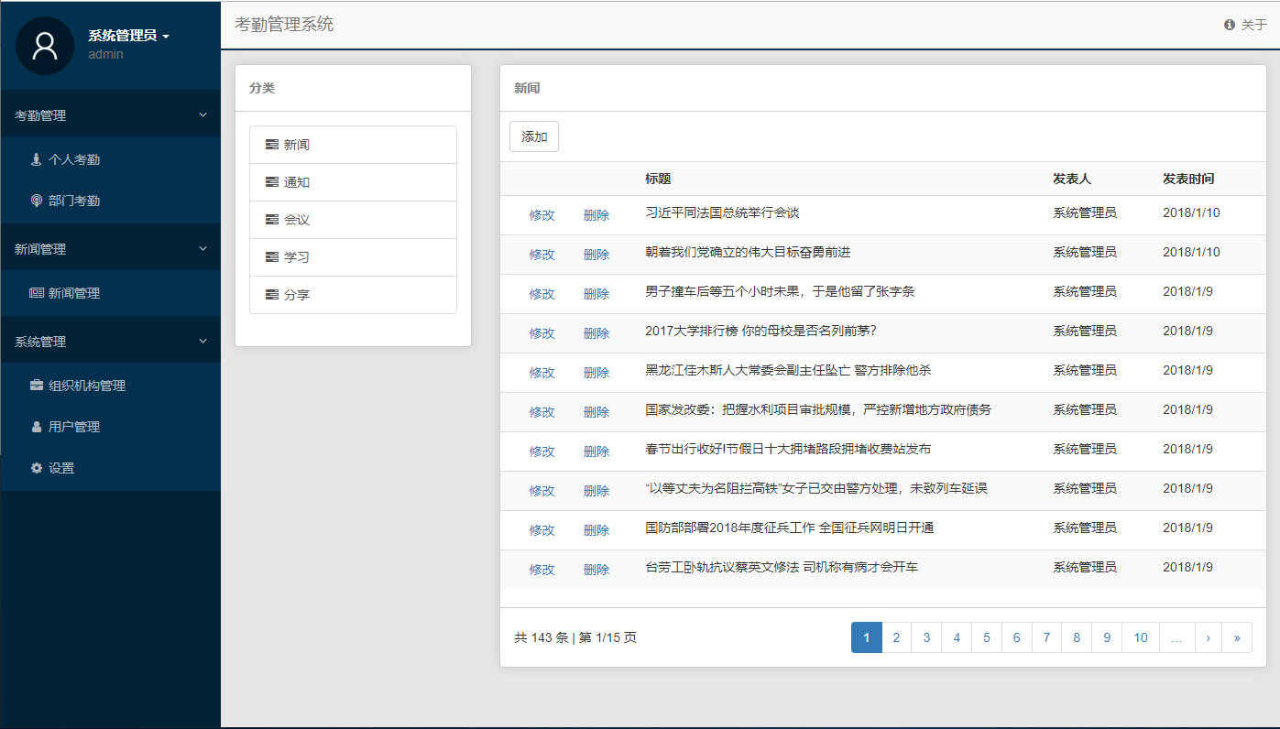The width and height of the screenshot is (1280, 729).
Task: Click the 新闻管理 newspaper icon
Action: tap(37, 293)
